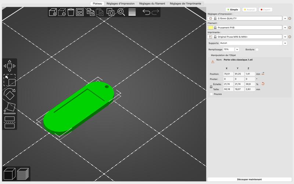Open the Remplissage 15% dropdown
This screenshot has height=184, width=294.
[x=237, y=50]
